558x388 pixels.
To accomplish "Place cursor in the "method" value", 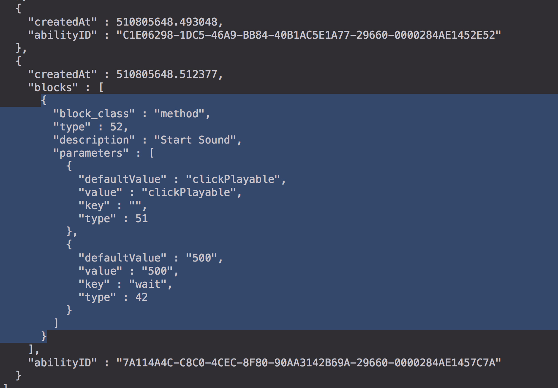I will [x=179, y=114].
